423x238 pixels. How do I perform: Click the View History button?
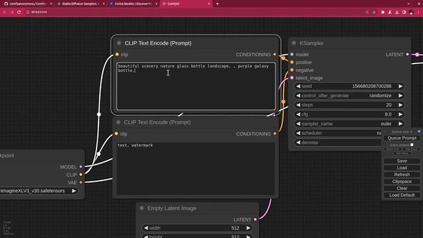[x=402, y=153]
